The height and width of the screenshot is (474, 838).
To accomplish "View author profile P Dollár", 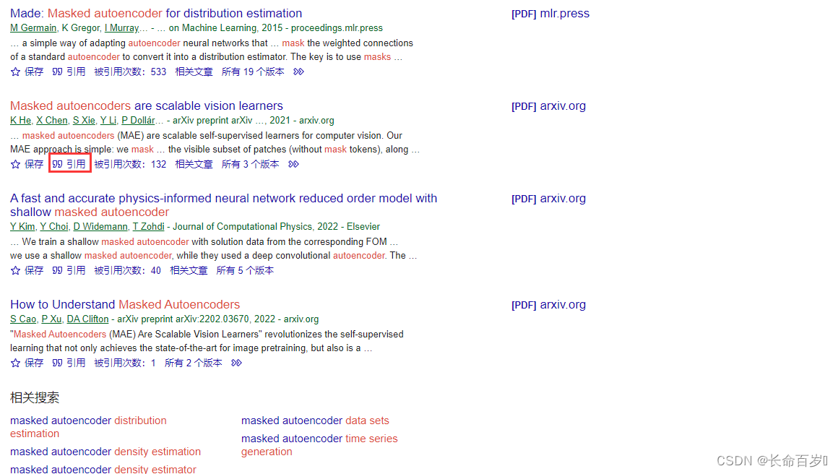I will (x=139, y=120).
